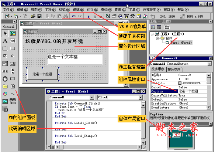Start the program with the Run arrow
The image size is (215, 152).
[89, 17]
